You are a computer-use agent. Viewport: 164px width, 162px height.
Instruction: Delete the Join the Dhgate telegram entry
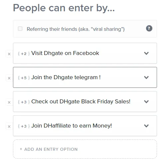point(9,78)
